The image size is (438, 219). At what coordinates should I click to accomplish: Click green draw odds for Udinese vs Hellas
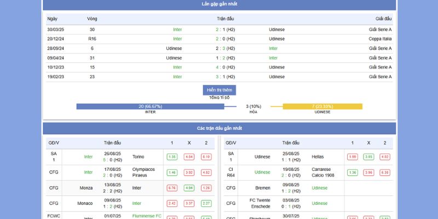coord(368,157)
